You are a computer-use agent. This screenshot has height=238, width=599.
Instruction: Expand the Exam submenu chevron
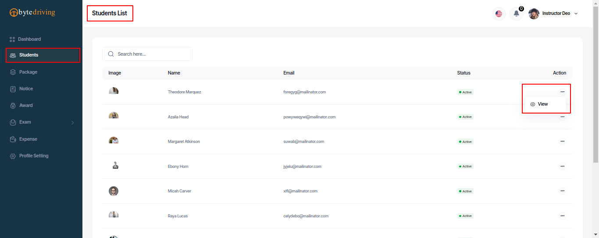point(73,122)
